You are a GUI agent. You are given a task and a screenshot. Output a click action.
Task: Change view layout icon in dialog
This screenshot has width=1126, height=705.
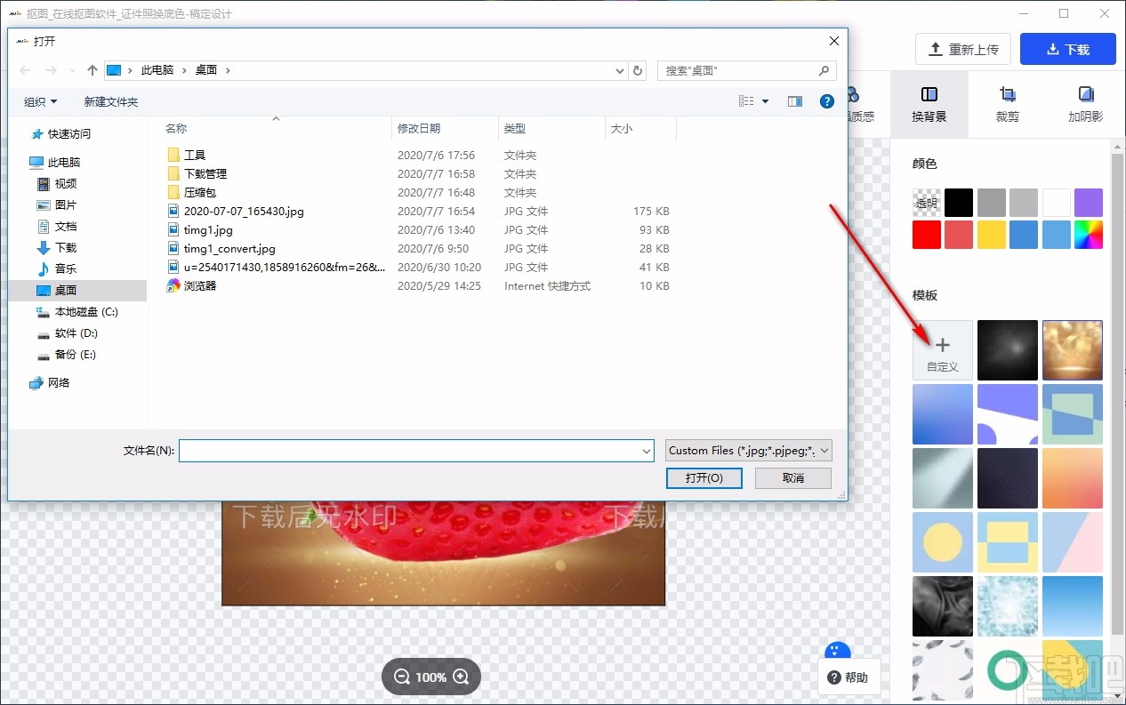point(747,101)
